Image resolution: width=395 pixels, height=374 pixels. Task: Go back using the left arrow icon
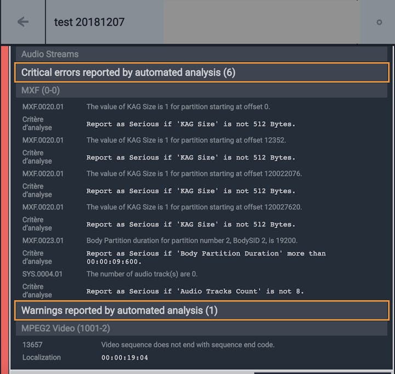(23, 22)
